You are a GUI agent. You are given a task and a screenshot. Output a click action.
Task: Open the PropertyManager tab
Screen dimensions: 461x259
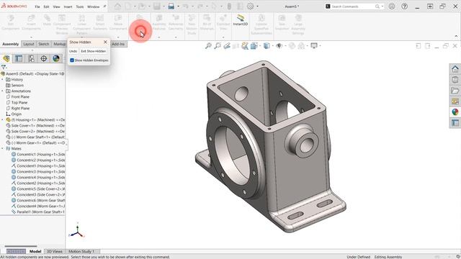pos(19,58)
